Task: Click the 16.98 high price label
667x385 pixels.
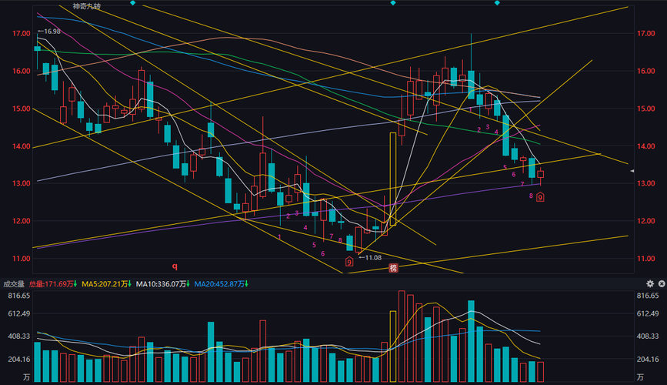Action: (x=49, y=32)
